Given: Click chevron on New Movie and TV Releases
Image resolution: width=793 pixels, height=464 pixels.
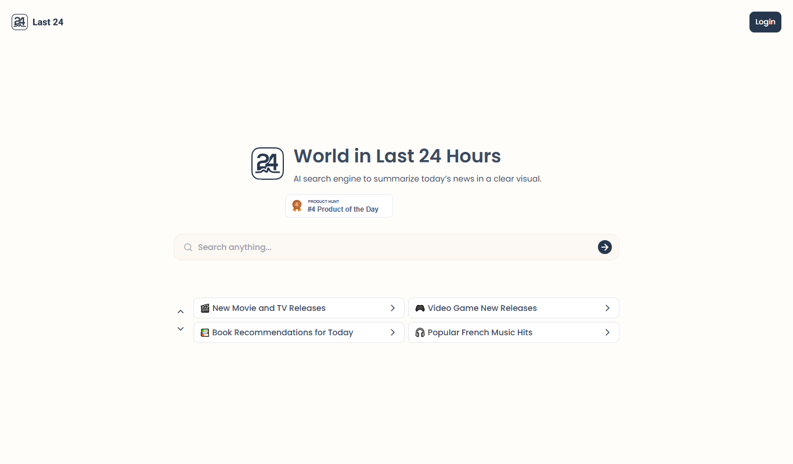Looking at the screenshot, I should 392,308.
